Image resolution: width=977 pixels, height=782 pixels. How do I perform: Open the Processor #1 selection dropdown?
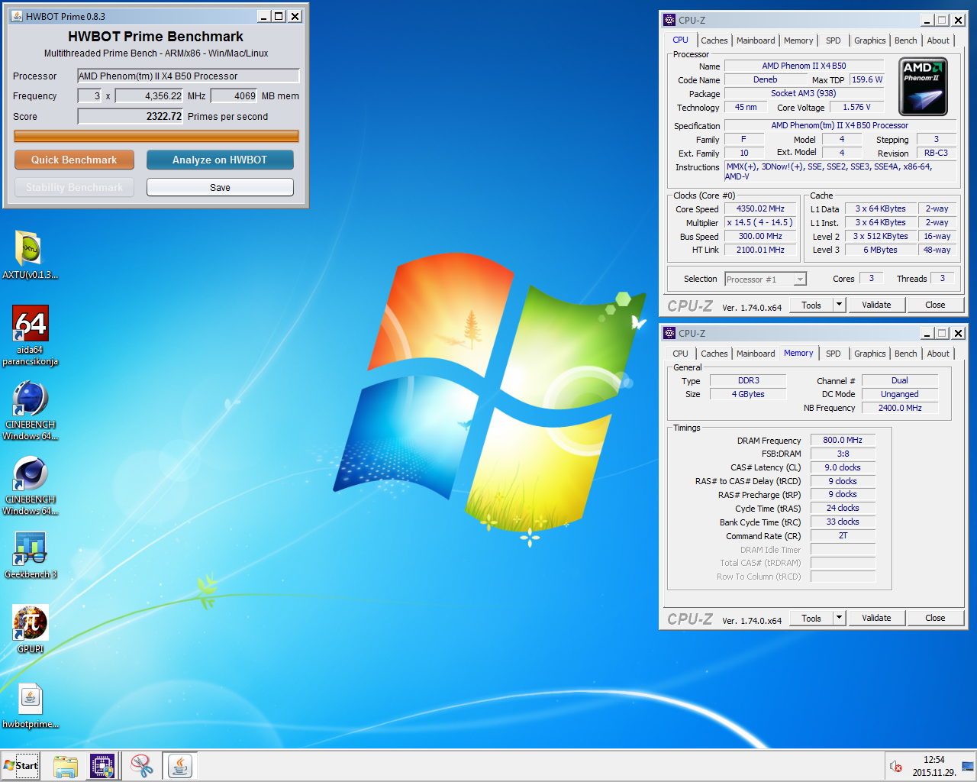click(x=766, y=279)
